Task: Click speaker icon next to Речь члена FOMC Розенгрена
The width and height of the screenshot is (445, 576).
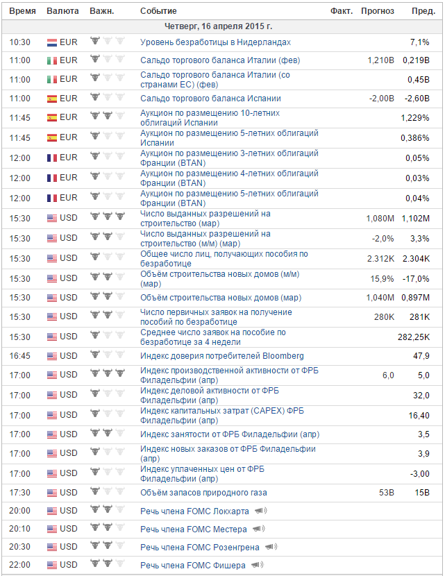Action: (271, 547)
